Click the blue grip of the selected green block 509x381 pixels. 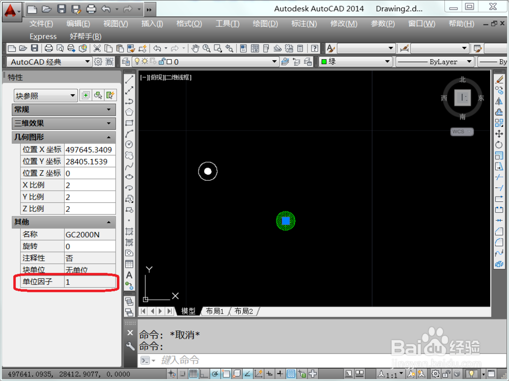pyautogui.click(x=286, y=221)
